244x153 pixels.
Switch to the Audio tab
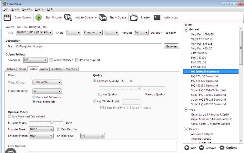click(x=44, y=69)
